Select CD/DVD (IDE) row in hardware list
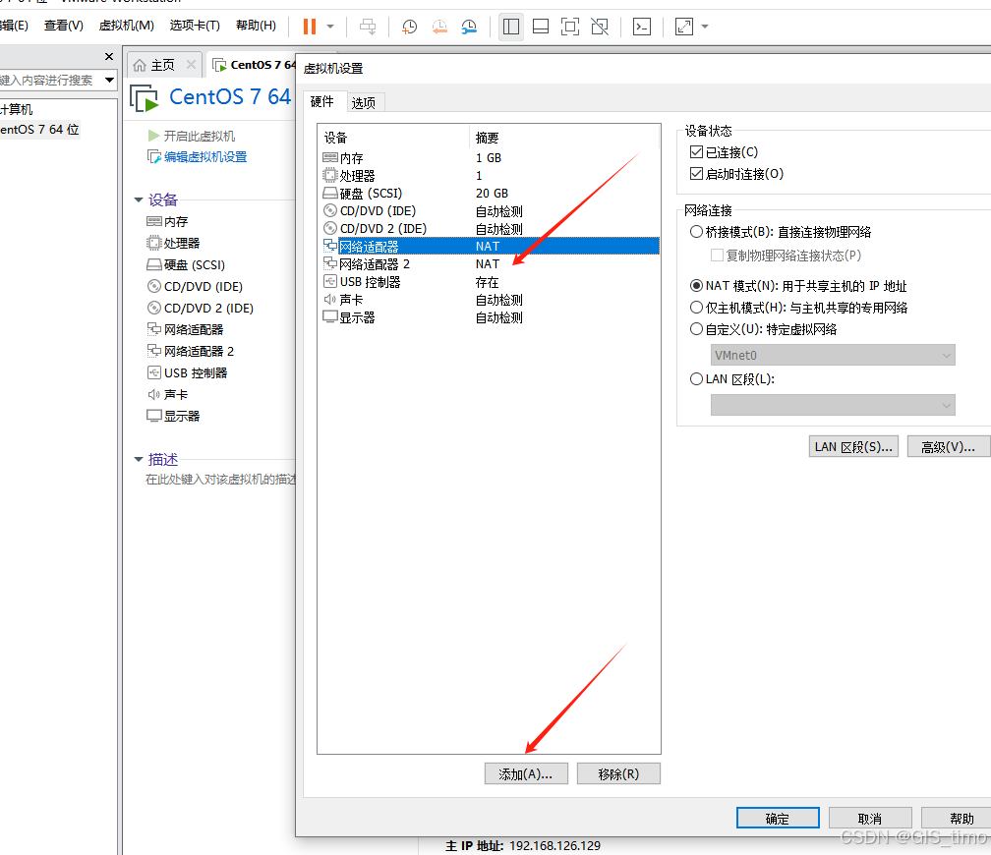Viewport: 991px width, 855px height. 490,211
